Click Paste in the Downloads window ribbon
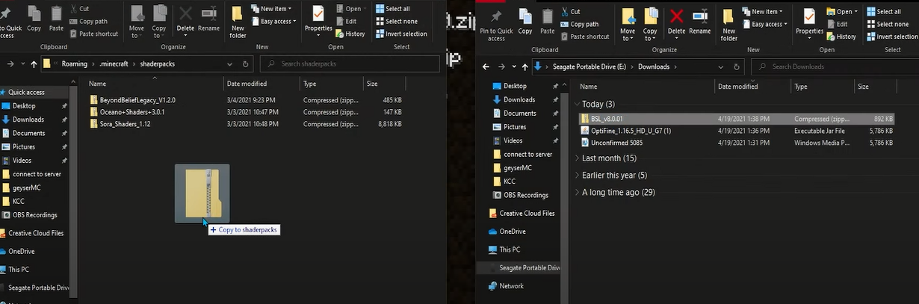 (x=548, y=21)
